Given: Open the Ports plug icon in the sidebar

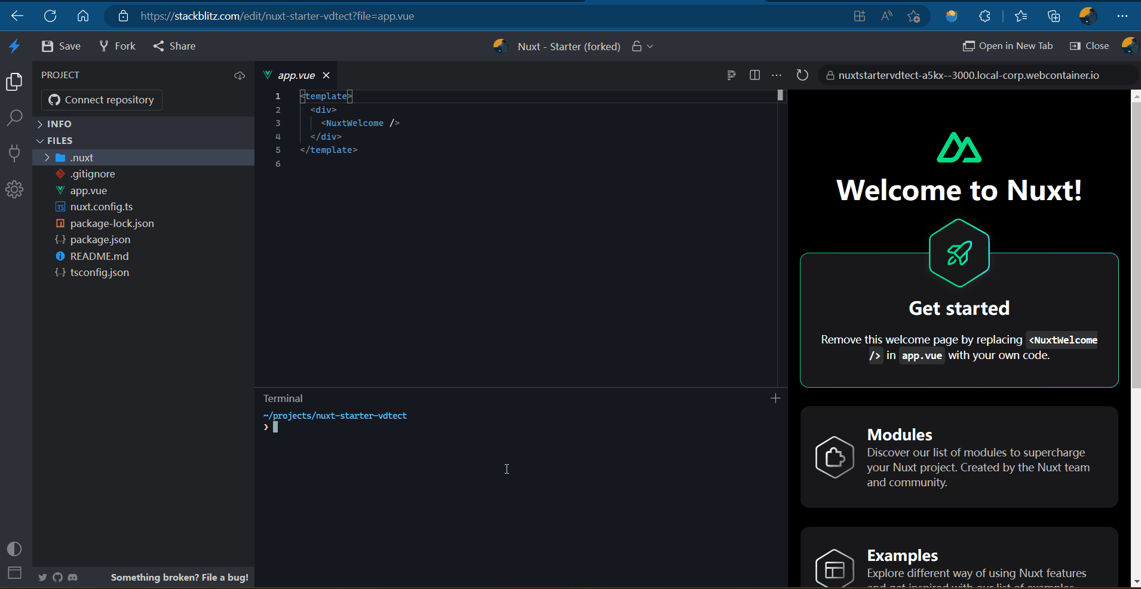Looking at the screenshot, I should (14, 154).
